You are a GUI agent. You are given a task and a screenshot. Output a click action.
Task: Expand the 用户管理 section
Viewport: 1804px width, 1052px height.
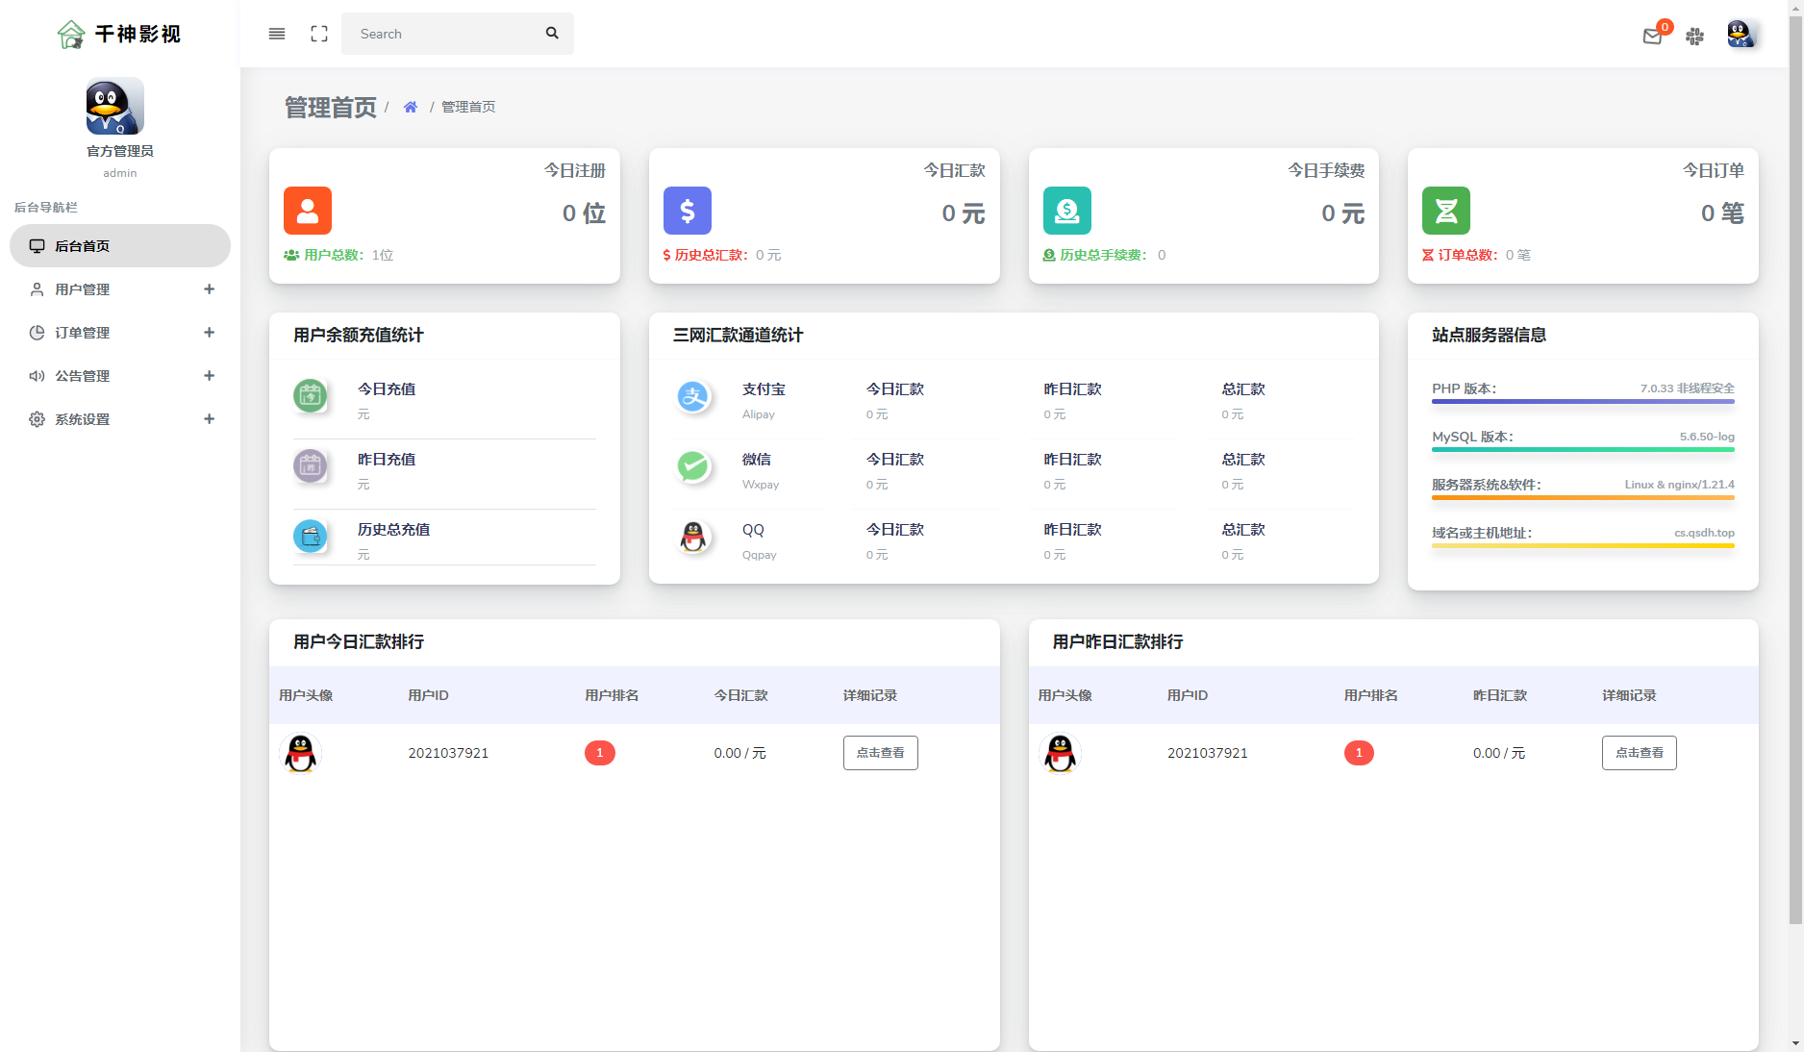210,289
